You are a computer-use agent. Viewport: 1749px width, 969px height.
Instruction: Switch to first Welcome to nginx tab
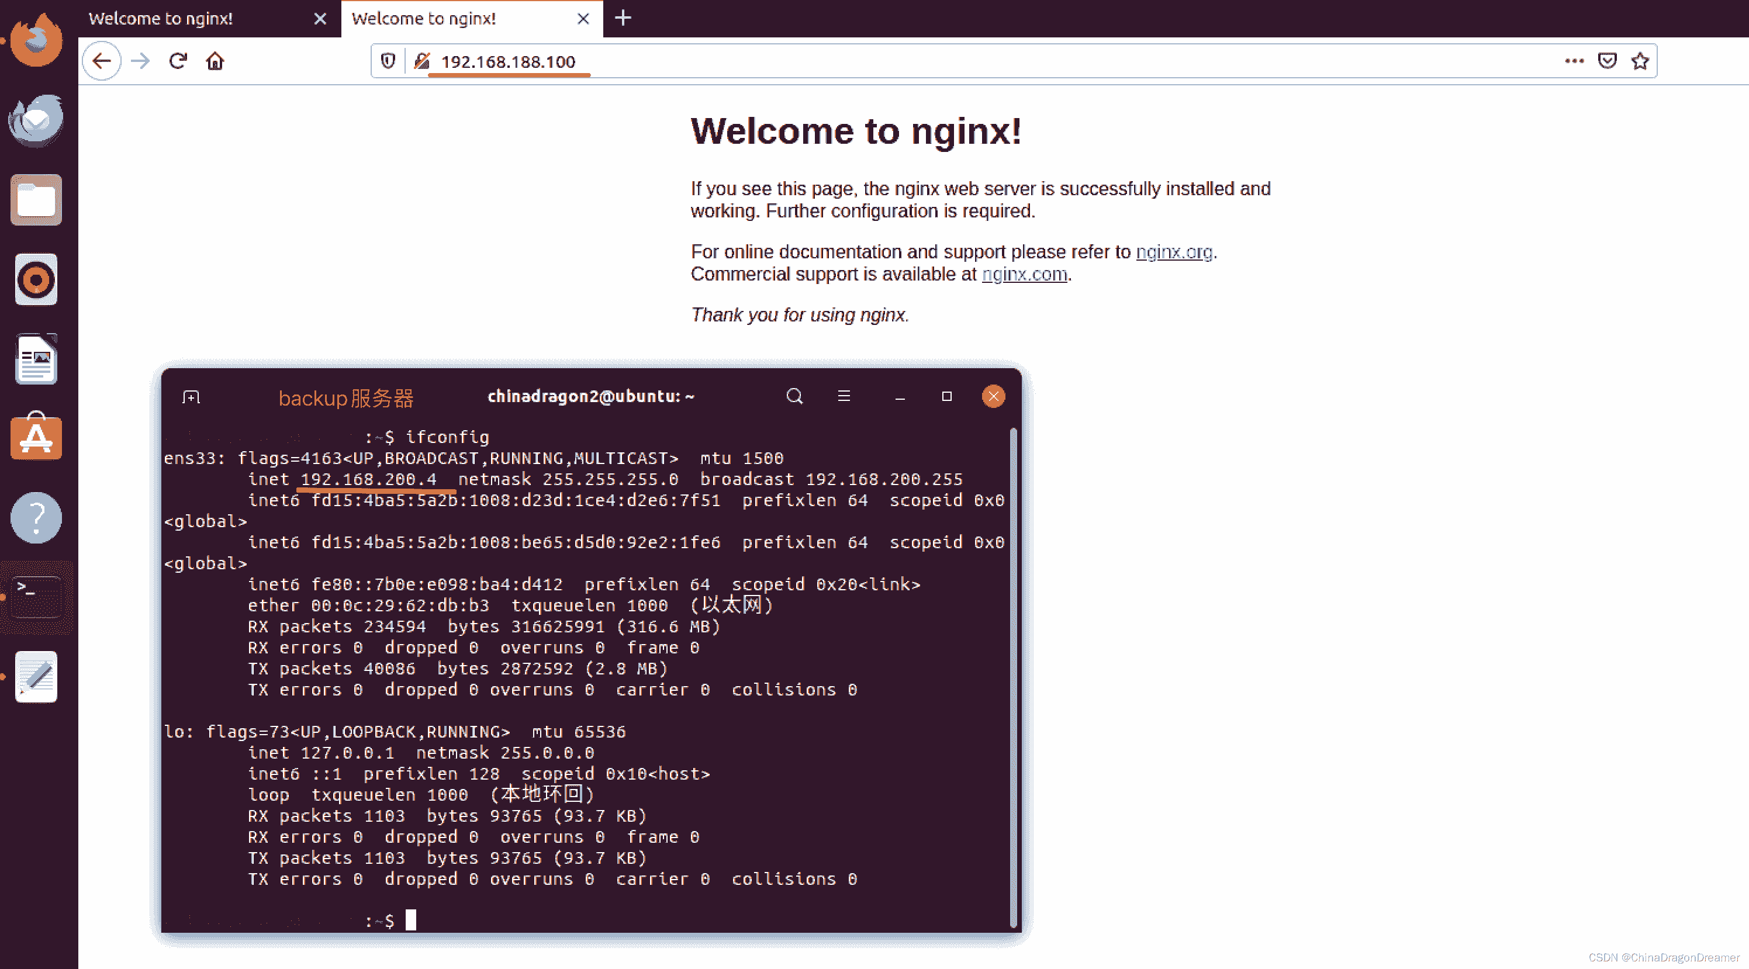(x=209, y=19)
